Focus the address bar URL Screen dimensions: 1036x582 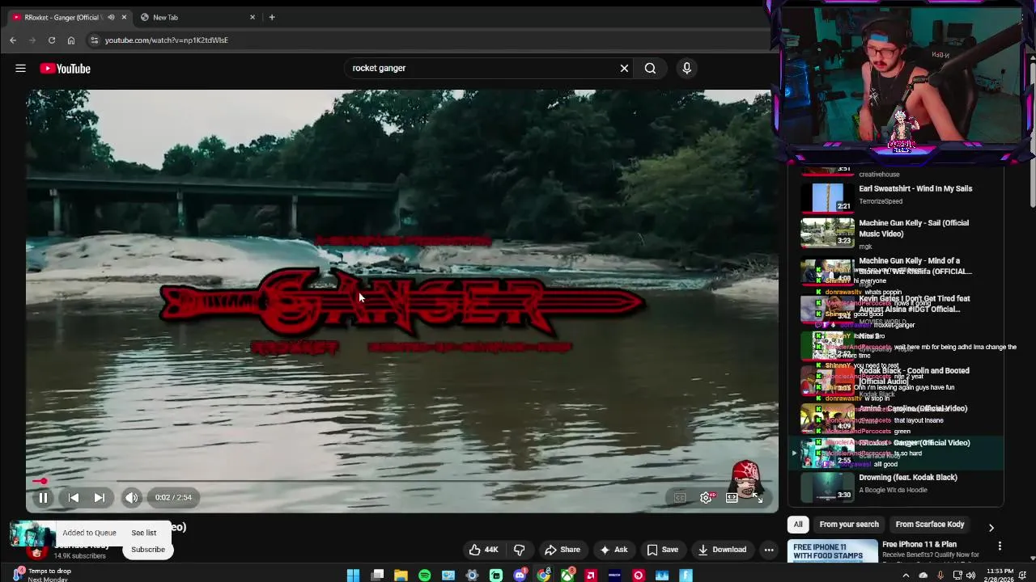coord(167,40)
